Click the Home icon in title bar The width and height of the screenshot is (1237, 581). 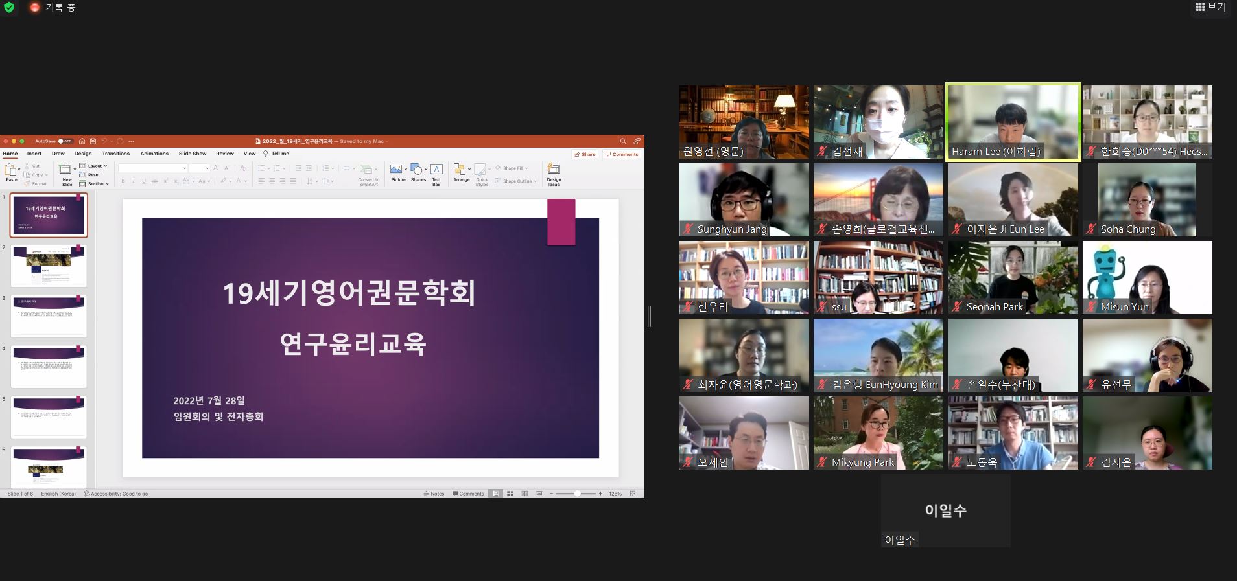tap(82, 141)
